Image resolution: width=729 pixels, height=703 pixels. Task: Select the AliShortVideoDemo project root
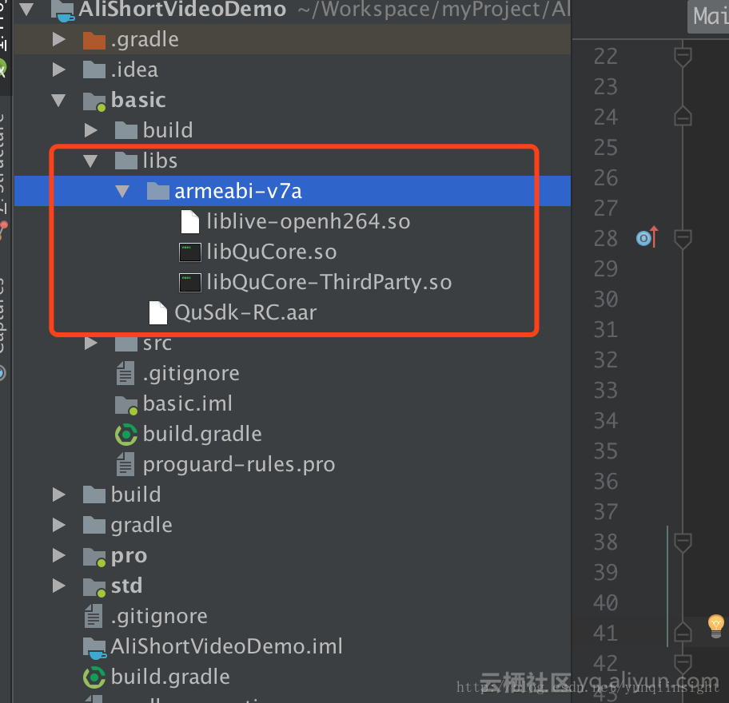(x=292, y=10)
